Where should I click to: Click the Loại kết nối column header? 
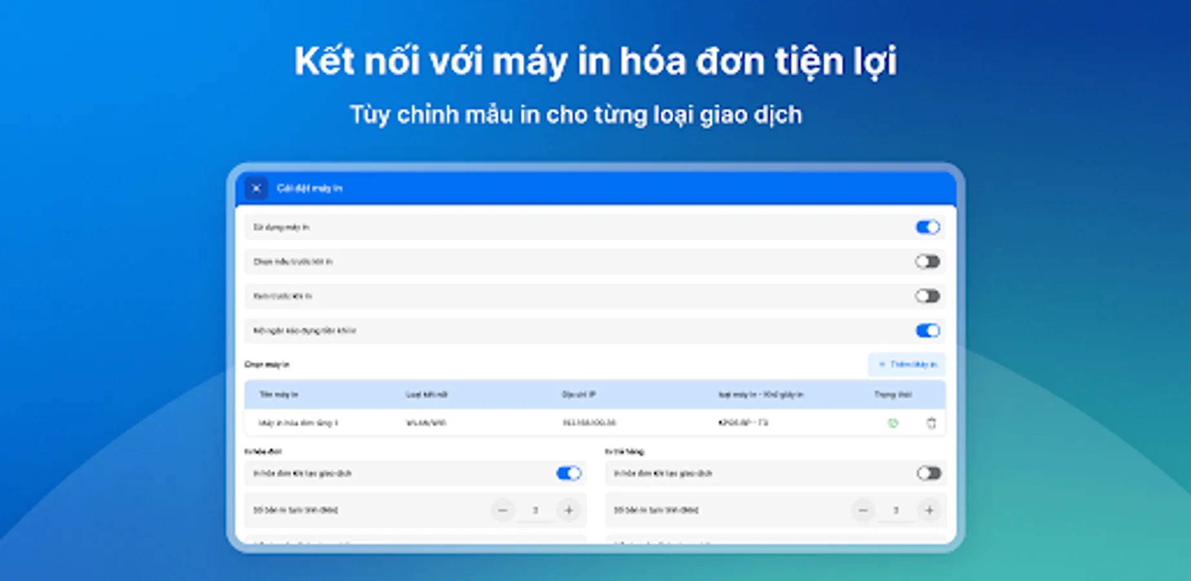(x=427, y=394)
